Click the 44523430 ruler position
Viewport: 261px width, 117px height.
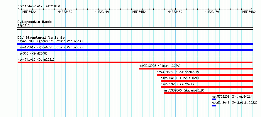point(65,12)
